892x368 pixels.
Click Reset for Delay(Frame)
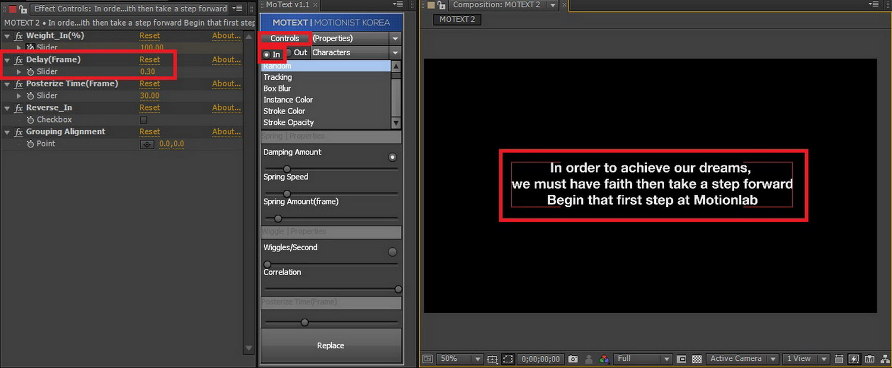150,59
